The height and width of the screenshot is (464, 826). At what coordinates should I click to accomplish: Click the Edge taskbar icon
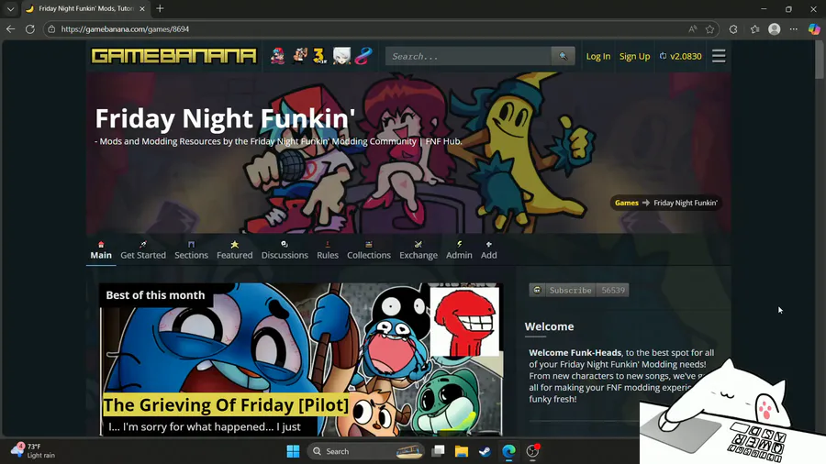click(508, 451)
